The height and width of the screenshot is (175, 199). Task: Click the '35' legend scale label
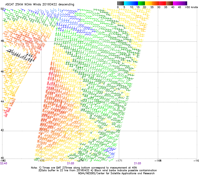[166, 7]
